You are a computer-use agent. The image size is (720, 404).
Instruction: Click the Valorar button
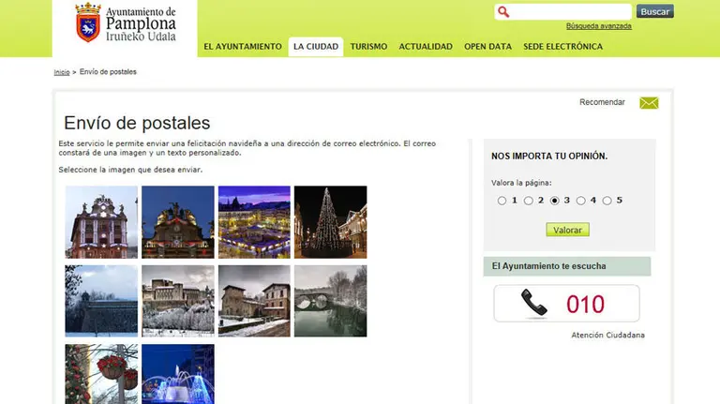(567, 230)
